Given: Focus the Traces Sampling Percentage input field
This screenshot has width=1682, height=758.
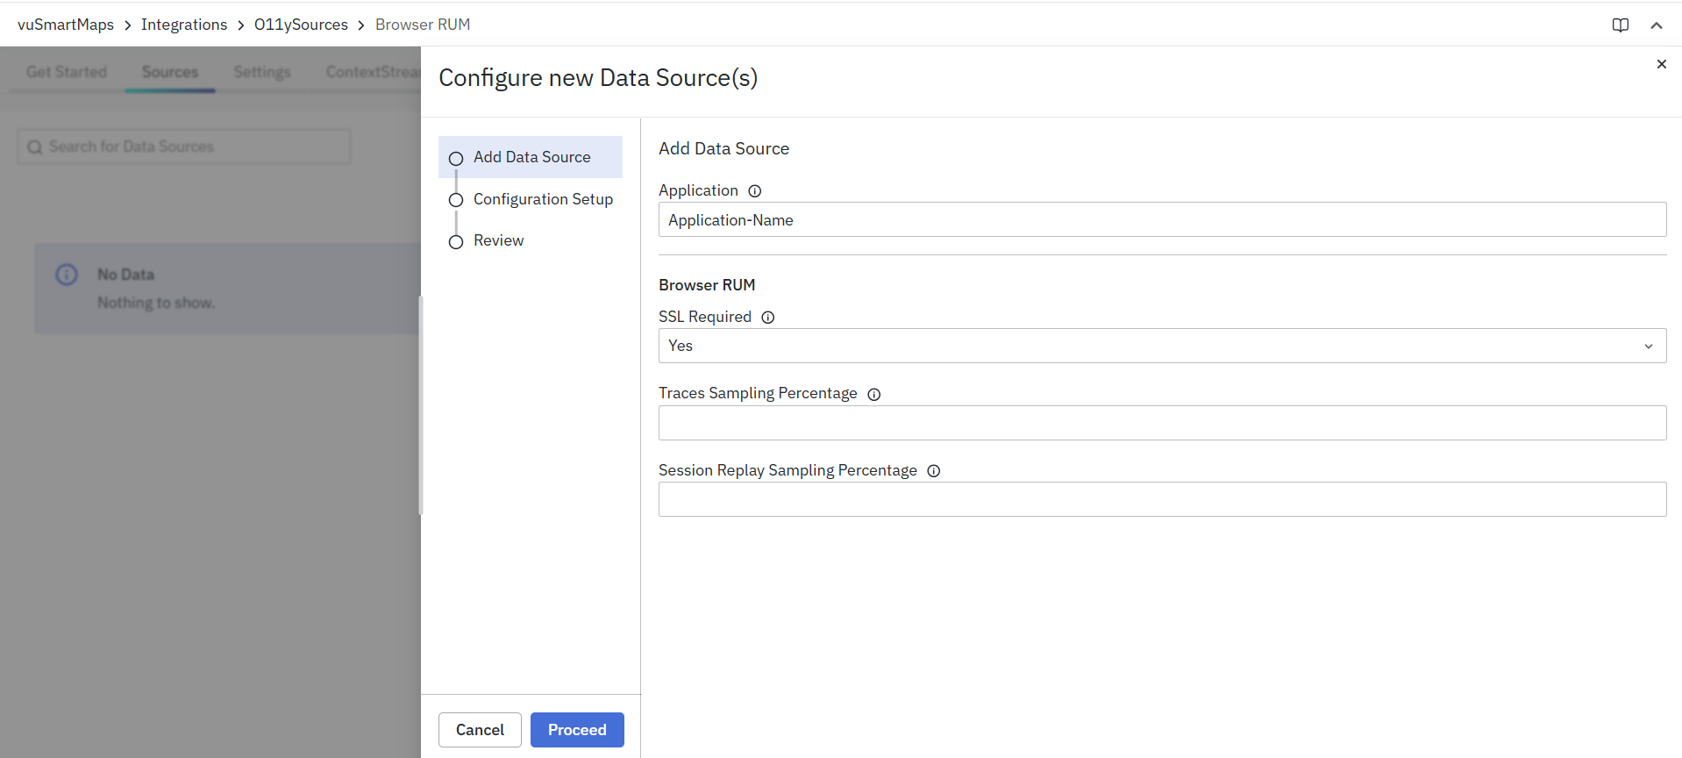Looking at the screenshot, I should tap(1161, 423).
